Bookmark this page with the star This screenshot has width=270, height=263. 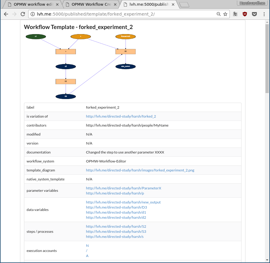click(225, 14)
